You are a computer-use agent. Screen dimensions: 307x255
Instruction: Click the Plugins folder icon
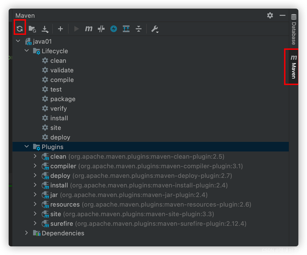click(37, 147)
